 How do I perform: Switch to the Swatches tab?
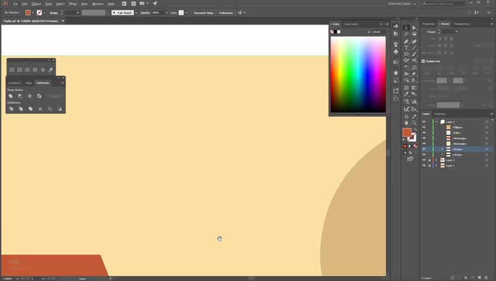440,114
